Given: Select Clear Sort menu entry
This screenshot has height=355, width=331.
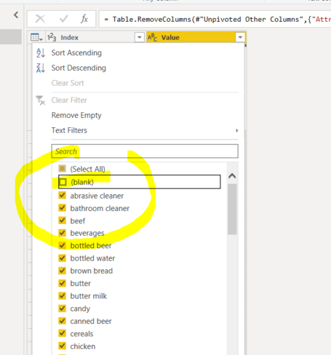Looking at the screenshot, I should 68,83.
